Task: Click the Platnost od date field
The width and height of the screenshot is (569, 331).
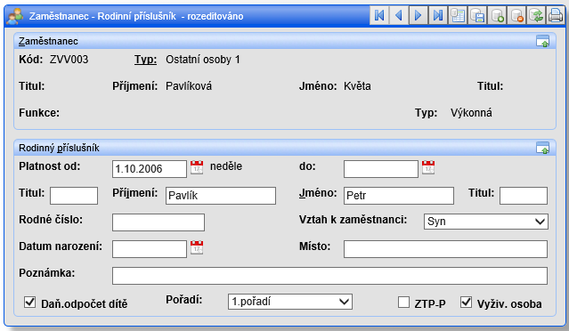Action: pos(150,169)
